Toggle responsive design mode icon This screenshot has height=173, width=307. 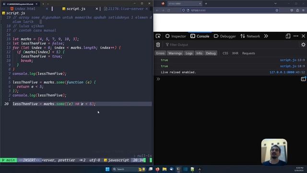288,36
